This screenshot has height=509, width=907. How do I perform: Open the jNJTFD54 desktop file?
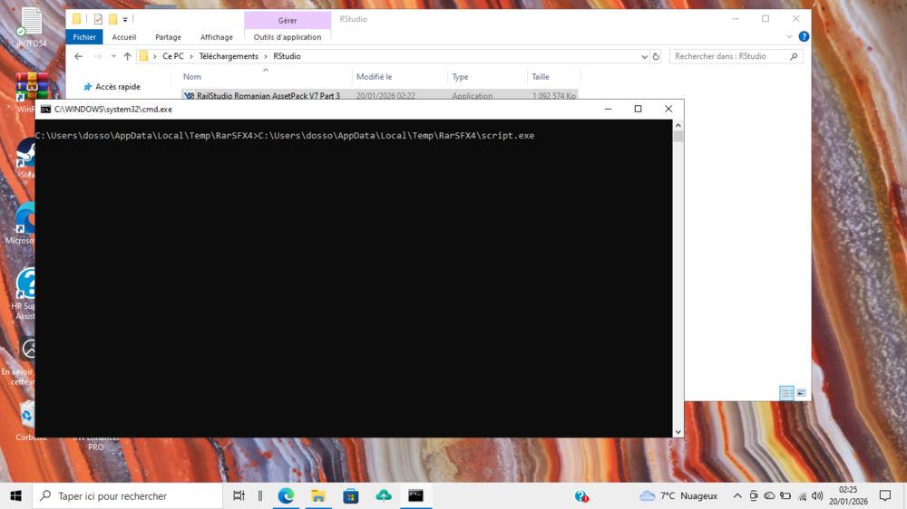point(31,26)
